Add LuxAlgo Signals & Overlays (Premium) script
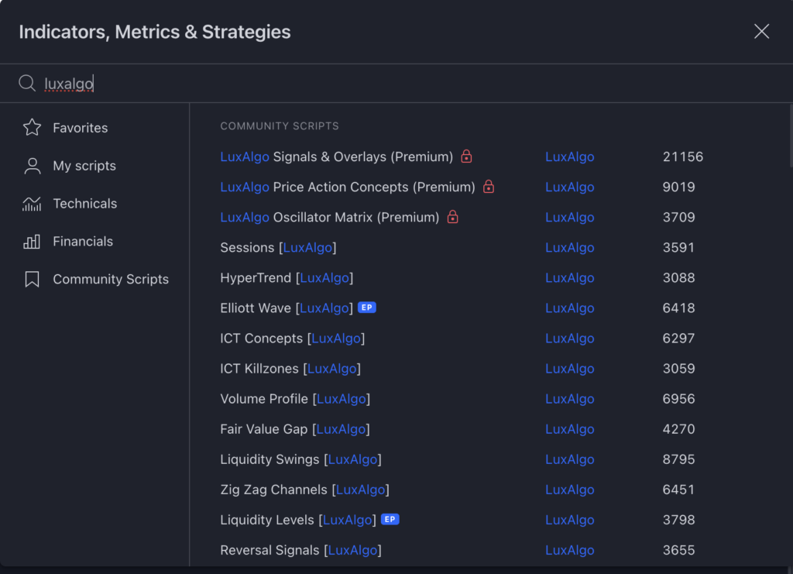 (336, 156)
